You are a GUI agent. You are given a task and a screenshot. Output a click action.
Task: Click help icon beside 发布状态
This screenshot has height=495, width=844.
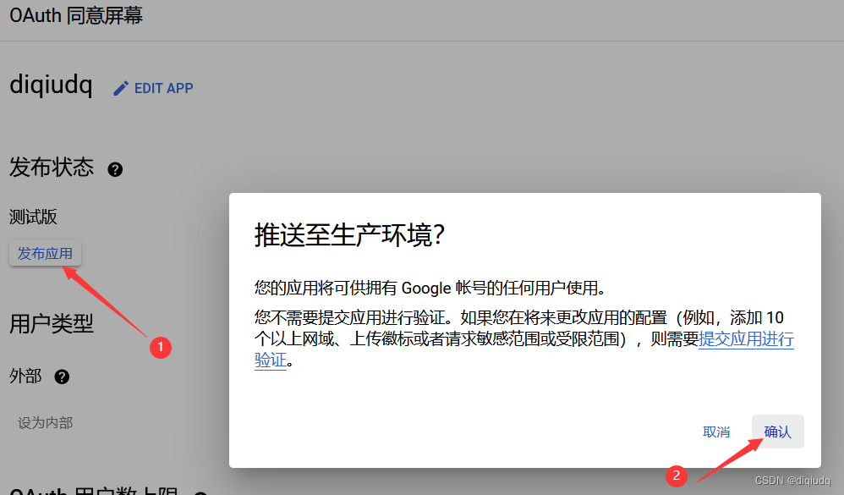pyautogui.click(x=115, y=170)
